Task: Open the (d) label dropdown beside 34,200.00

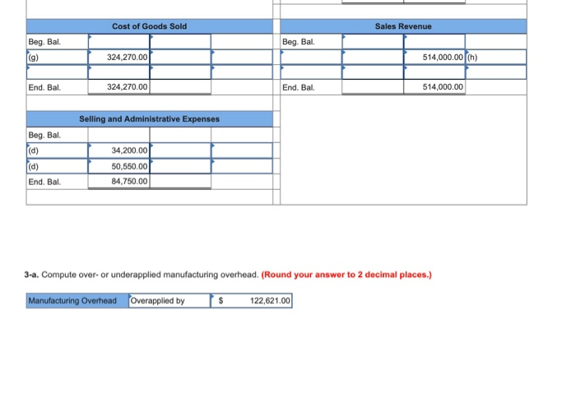Action: (57, 151)
